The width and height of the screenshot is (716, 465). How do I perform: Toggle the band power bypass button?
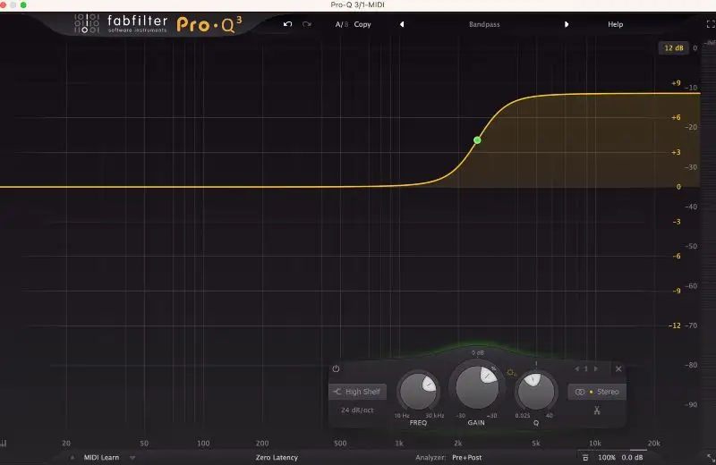coord(336,368)
